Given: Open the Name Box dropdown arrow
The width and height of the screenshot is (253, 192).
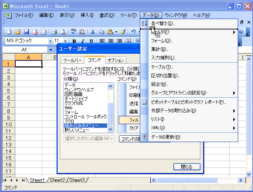Looking at the screenshot, I should tap(51, 50).
